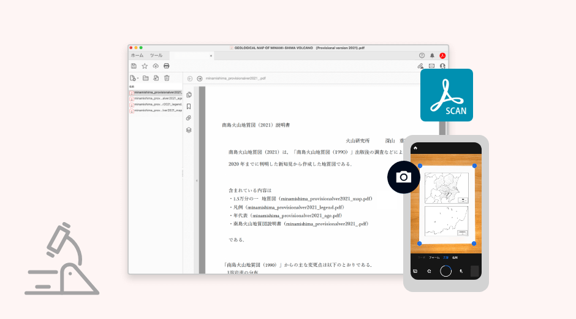Tap the auto-capture icon on phone
This screenshot has width=576, height=319.
pos(429,271)
